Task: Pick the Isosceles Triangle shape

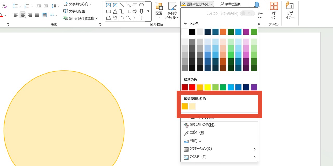Action: click(115, 11)
